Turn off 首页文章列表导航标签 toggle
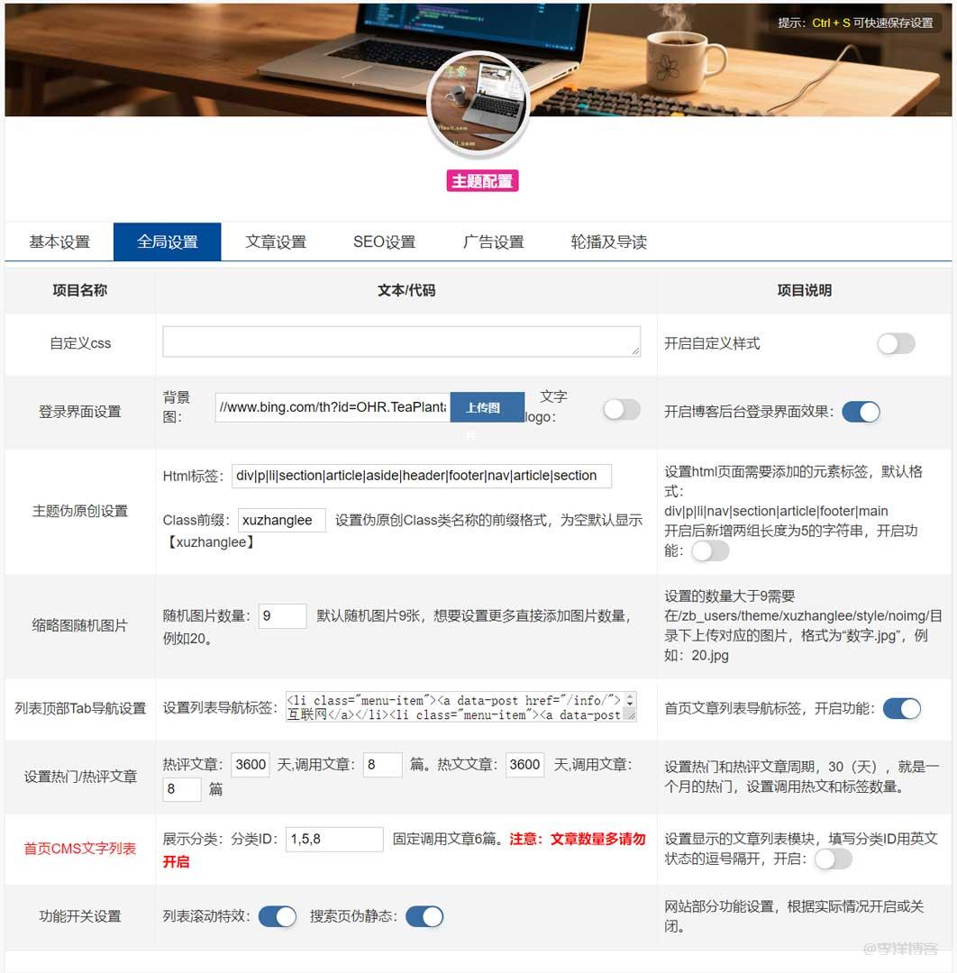Image resolution: width=957 pixels, height=973 pixels. (901, 708)
